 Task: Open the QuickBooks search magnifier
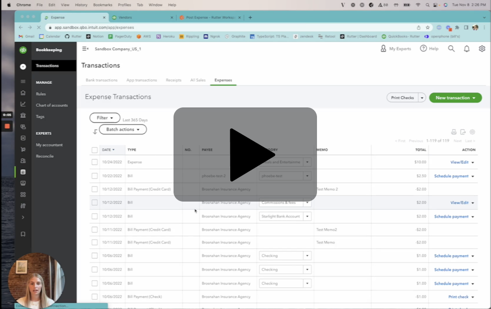(452, 48)
